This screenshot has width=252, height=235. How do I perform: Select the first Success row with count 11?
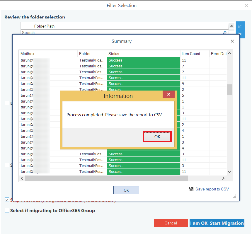[123, 60]
